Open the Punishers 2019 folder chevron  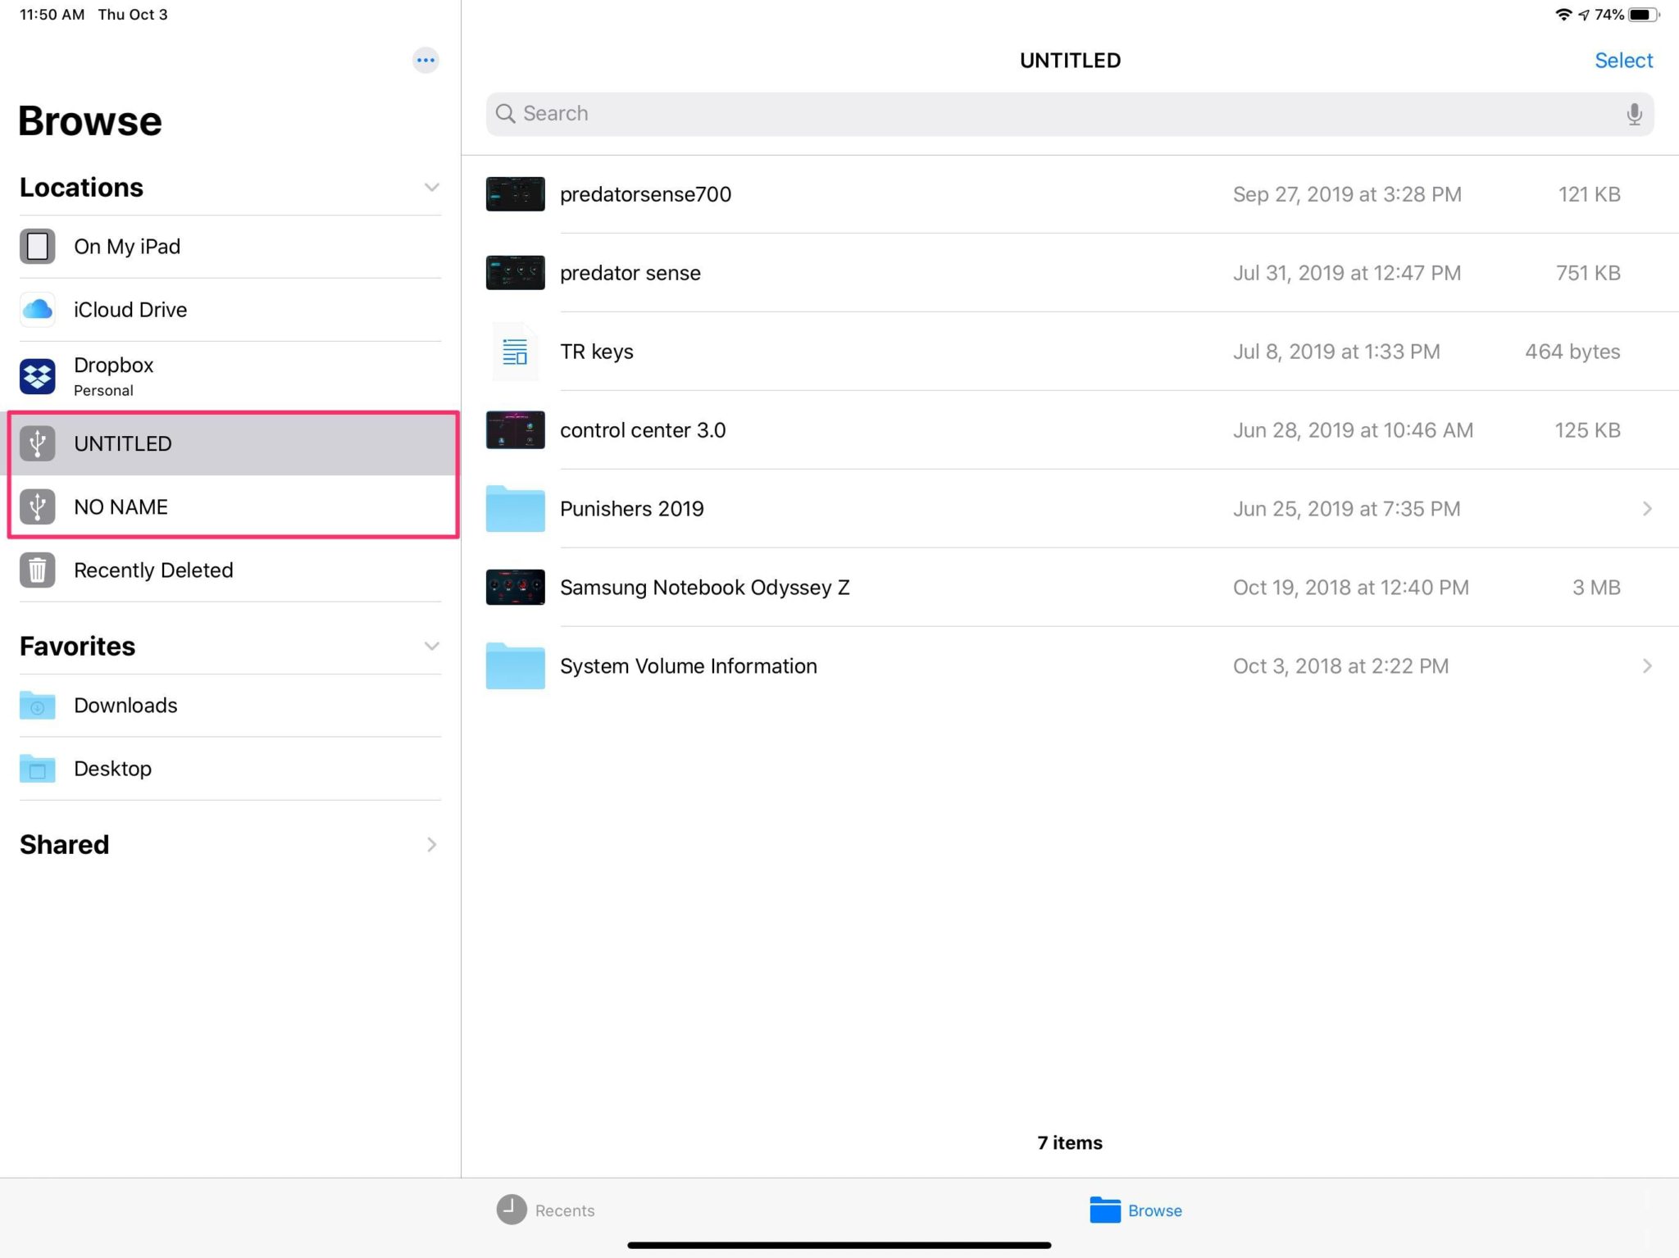pyautogui.click(x=1647, y=509)
